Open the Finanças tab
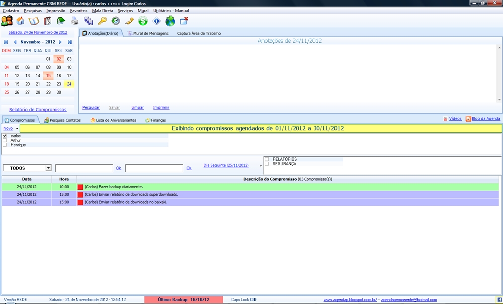The width and height of the screenshot is (503, 304). [155, 120]
